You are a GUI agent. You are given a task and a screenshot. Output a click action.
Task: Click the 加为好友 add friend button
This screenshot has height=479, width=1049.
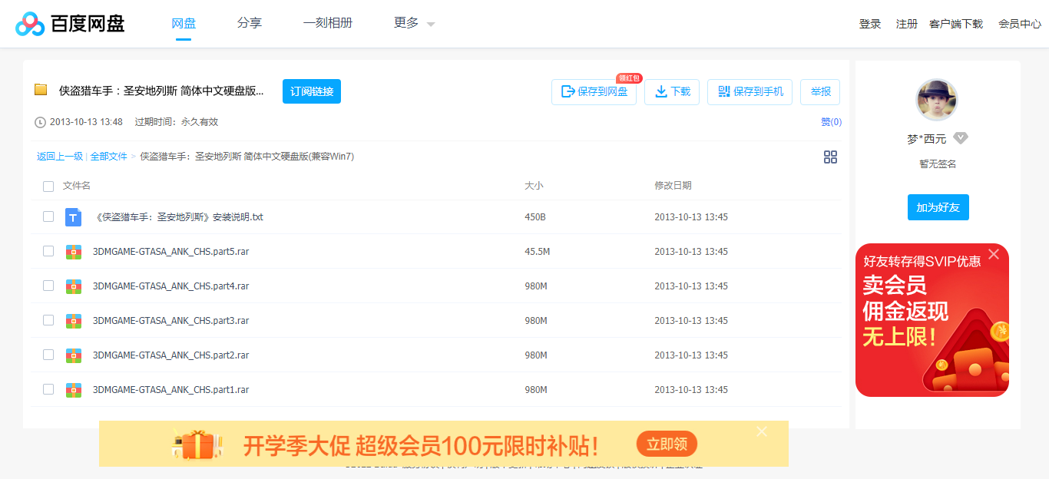pyautogui.click(x=938, y=206)
